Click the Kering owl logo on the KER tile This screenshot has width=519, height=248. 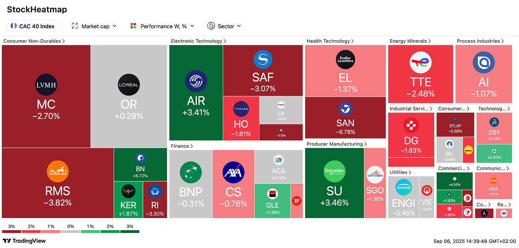coord(128,191)
